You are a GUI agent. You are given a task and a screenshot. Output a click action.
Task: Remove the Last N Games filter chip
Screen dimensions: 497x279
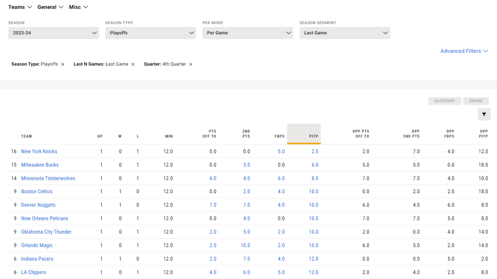(x=133, y=64)
